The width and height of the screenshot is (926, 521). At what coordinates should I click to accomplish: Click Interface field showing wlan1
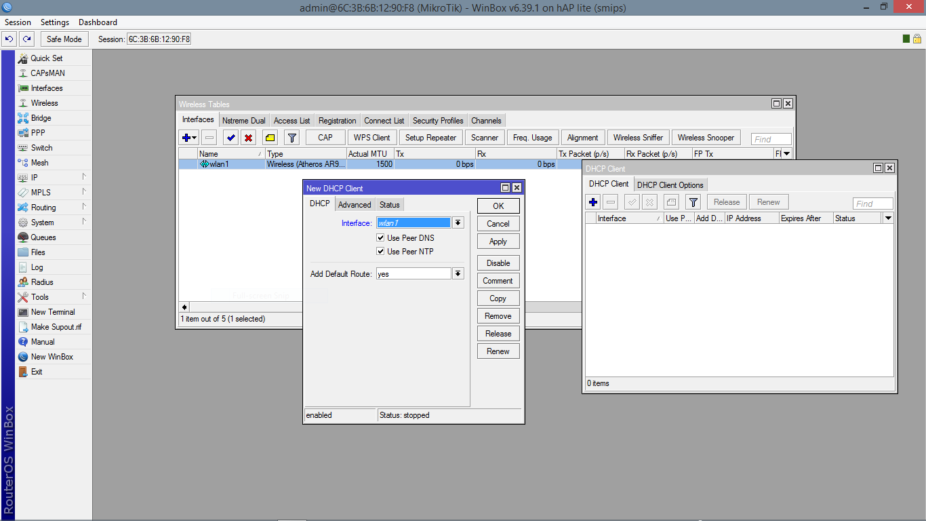tap(414, 223)
